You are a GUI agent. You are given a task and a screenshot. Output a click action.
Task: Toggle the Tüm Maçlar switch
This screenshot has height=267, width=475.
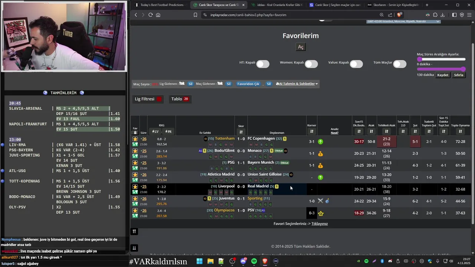click(x=400, y=64)
